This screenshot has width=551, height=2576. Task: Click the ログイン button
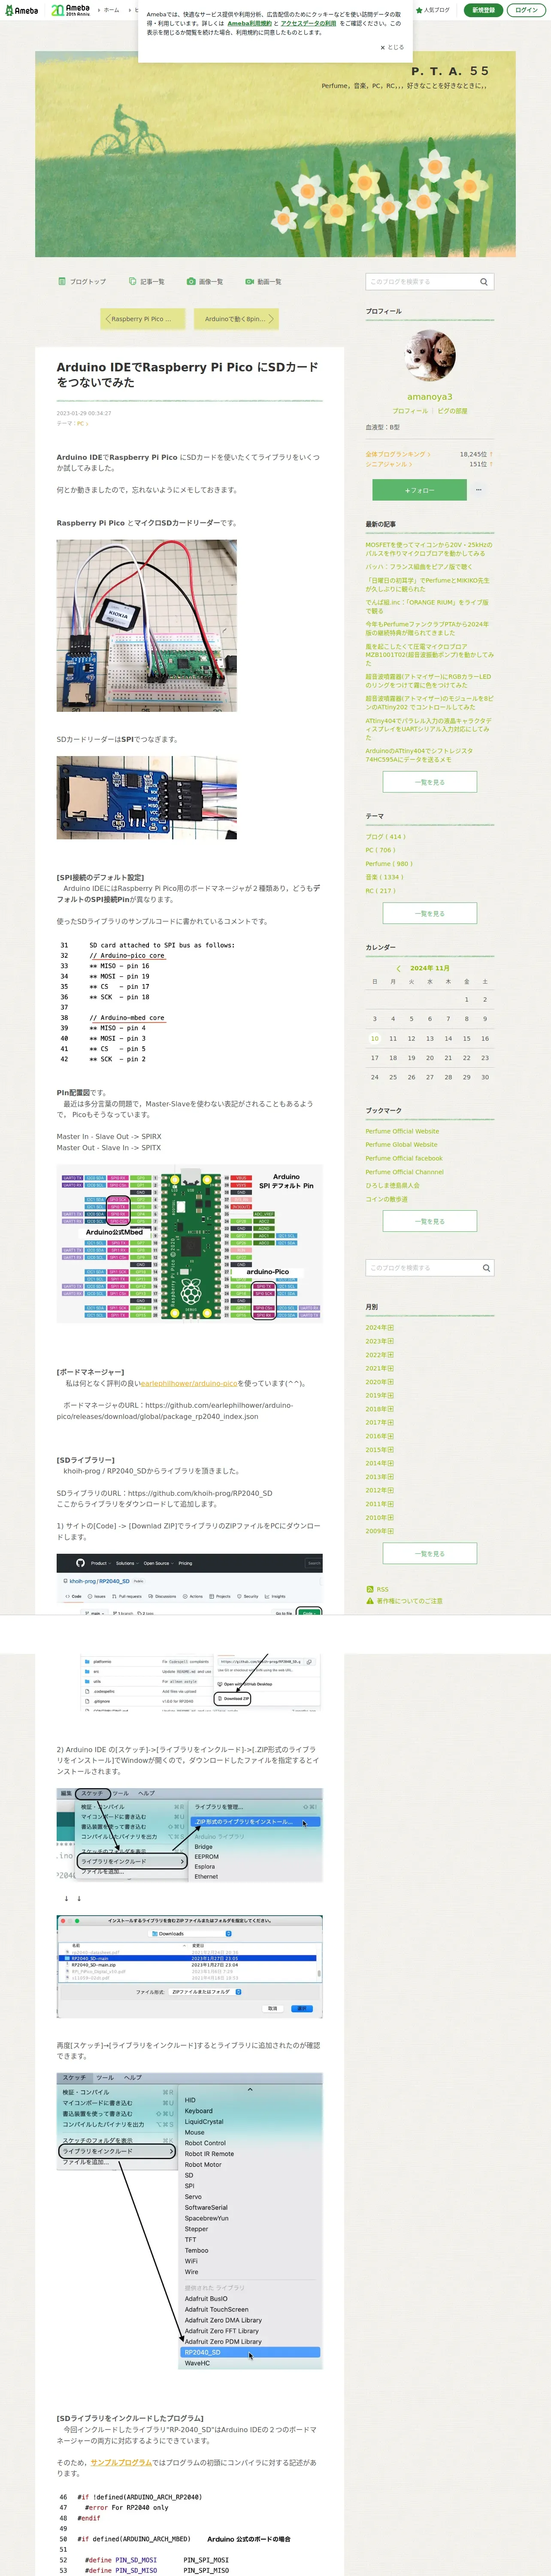(526, 10)
